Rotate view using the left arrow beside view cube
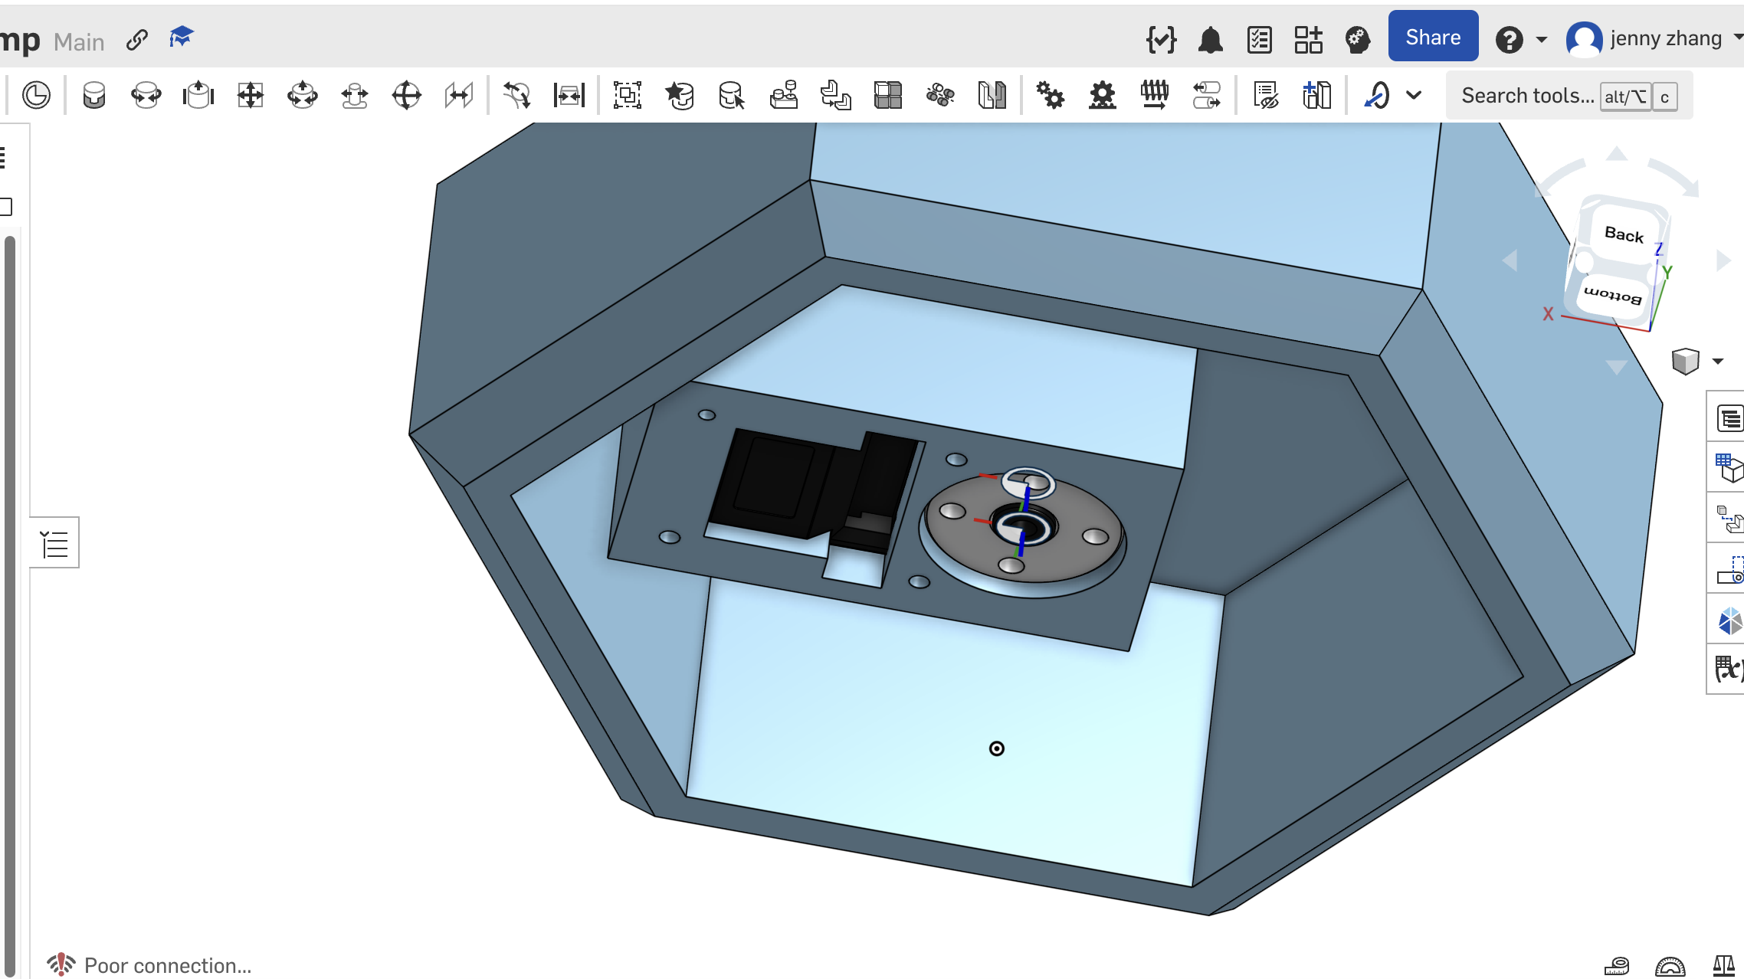The image size is (1744, 979). coord(1510,260)
